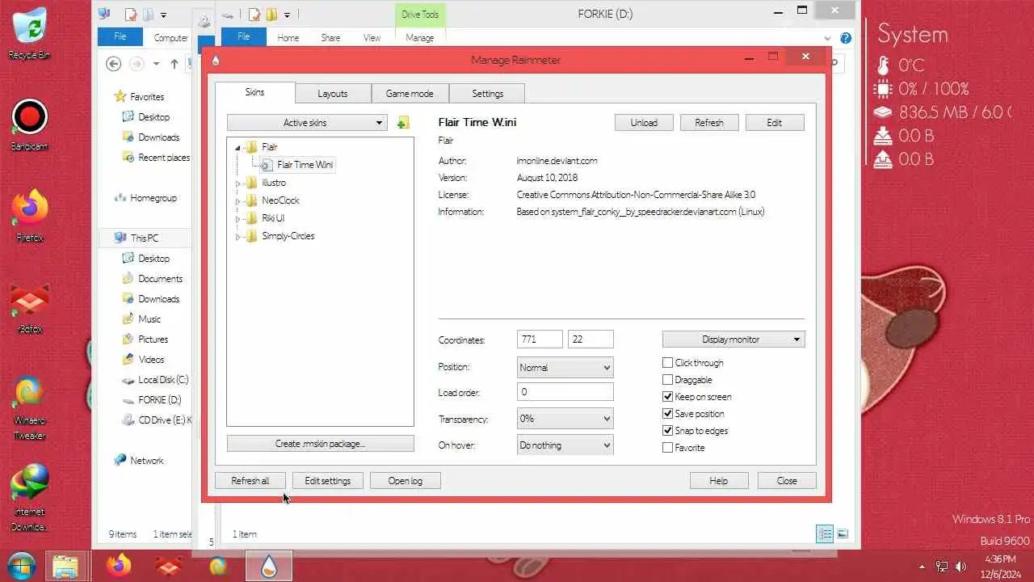Expand the illustro folder
Viewport: 1034px width, 582px height.
238,183
